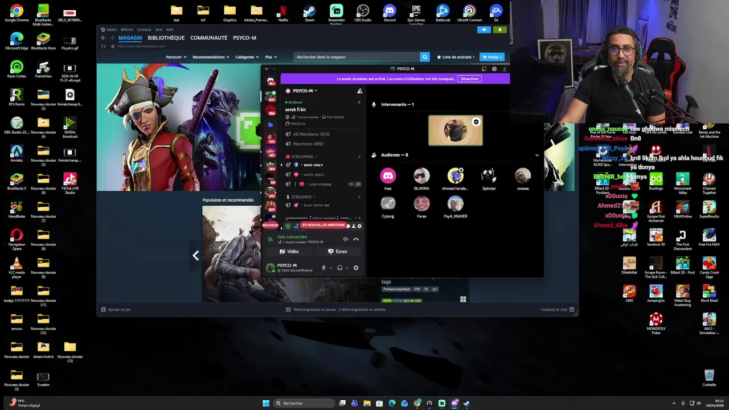This screenshot has width=729, height=410.
Task: Switch to Steam MAGASIN tab
Action: [130, 38]
